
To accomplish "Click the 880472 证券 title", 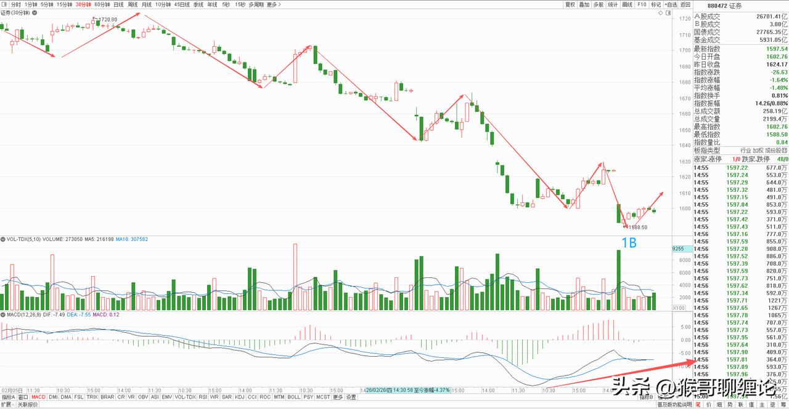I will pyautogui.click(x=724, y=6).
